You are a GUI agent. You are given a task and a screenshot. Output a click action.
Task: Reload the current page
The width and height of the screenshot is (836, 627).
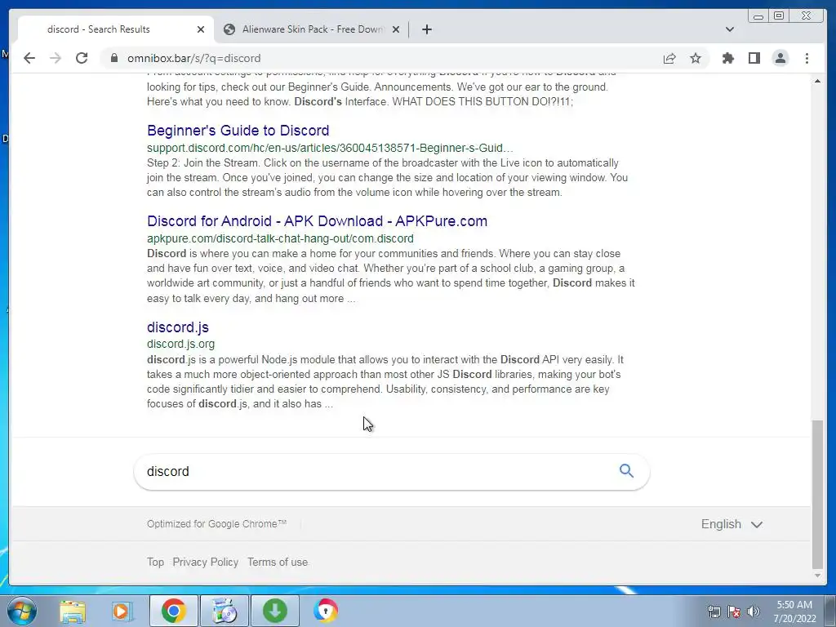point(82,58)
